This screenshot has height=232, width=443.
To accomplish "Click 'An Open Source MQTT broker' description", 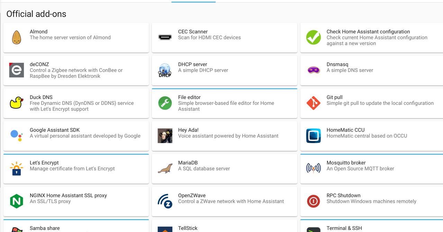I will pyautogui.click(x=360, y=168).
